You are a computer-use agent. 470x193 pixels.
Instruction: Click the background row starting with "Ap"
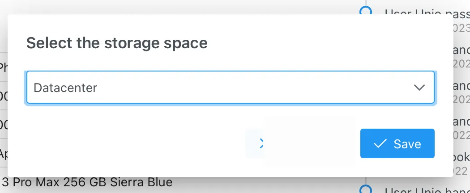point(4,154)
